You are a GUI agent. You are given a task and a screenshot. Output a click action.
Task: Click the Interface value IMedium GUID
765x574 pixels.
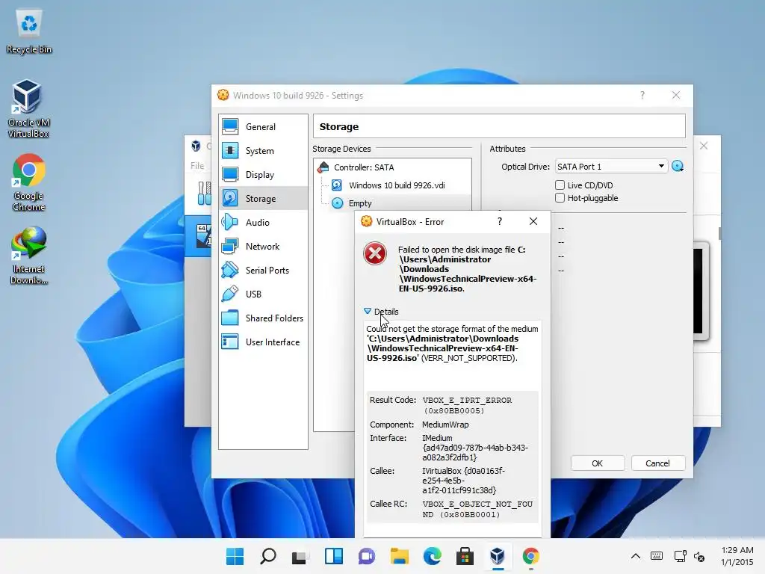474,448
